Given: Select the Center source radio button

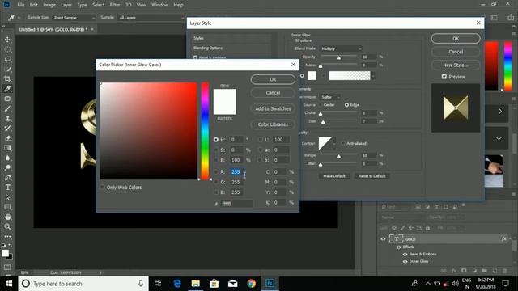Looking at the screenshot, I should [x=321, y=105].
